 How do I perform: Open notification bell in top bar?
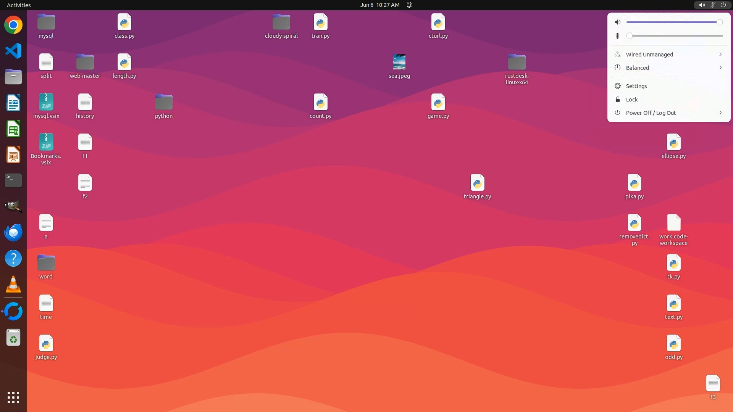pos(409,5)
